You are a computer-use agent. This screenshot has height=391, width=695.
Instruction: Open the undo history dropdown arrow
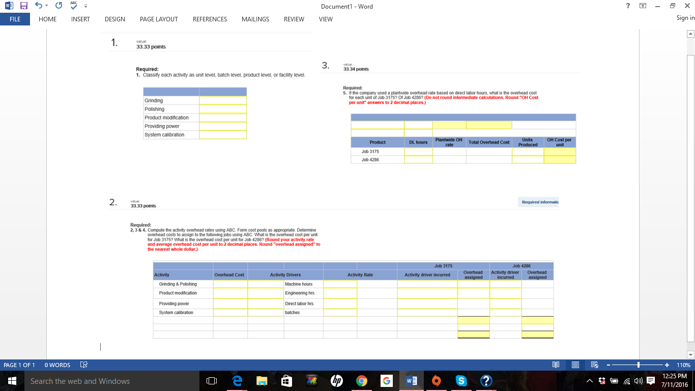click(46, 6)
